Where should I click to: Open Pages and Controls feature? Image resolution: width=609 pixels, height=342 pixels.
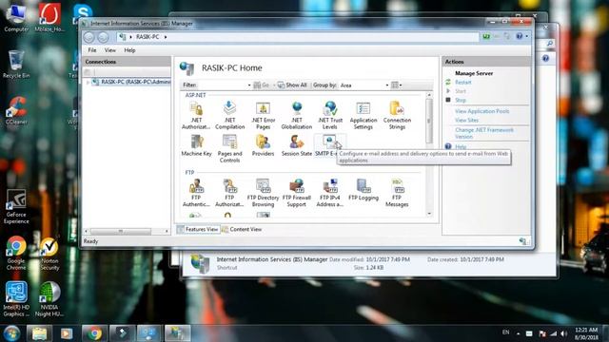click(x=229, y=148)
